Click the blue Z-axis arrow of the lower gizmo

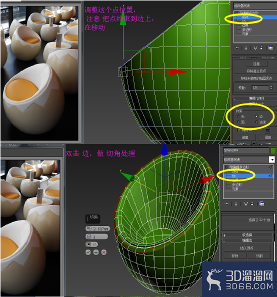(x=164, y=149)
